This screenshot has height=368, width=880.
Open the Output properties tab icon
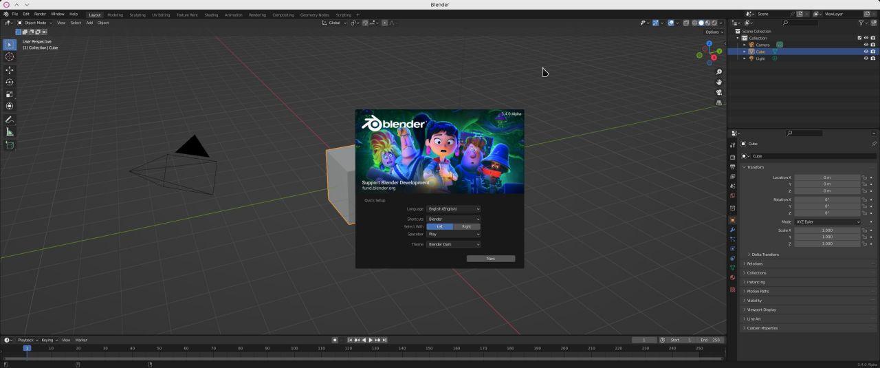tap(732, 167)
